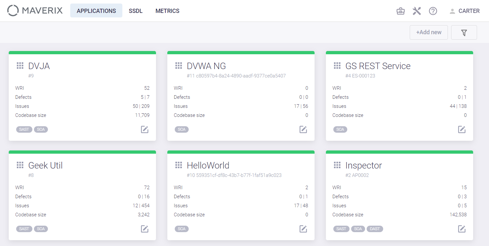Click the ID text #11 c80597b4-8a24-4890-aadf-9377ce0a5407
Viewport: 489px width, 246px height.
[236, 76]
